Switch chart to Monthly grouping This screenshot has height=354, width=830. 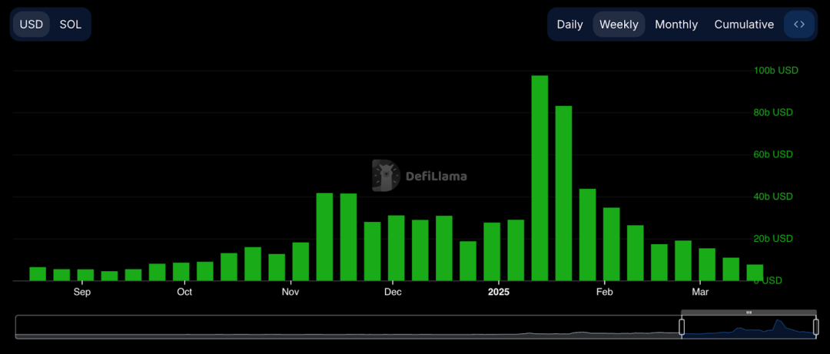tap(676, 24)
